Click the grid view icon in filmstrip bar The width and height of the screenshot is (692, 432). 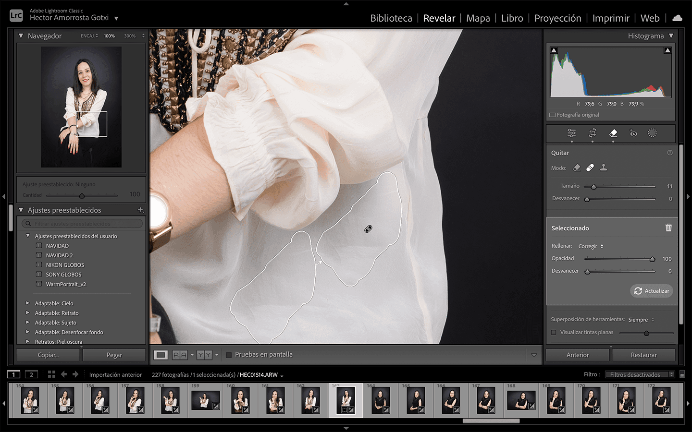tap(51, 374)
